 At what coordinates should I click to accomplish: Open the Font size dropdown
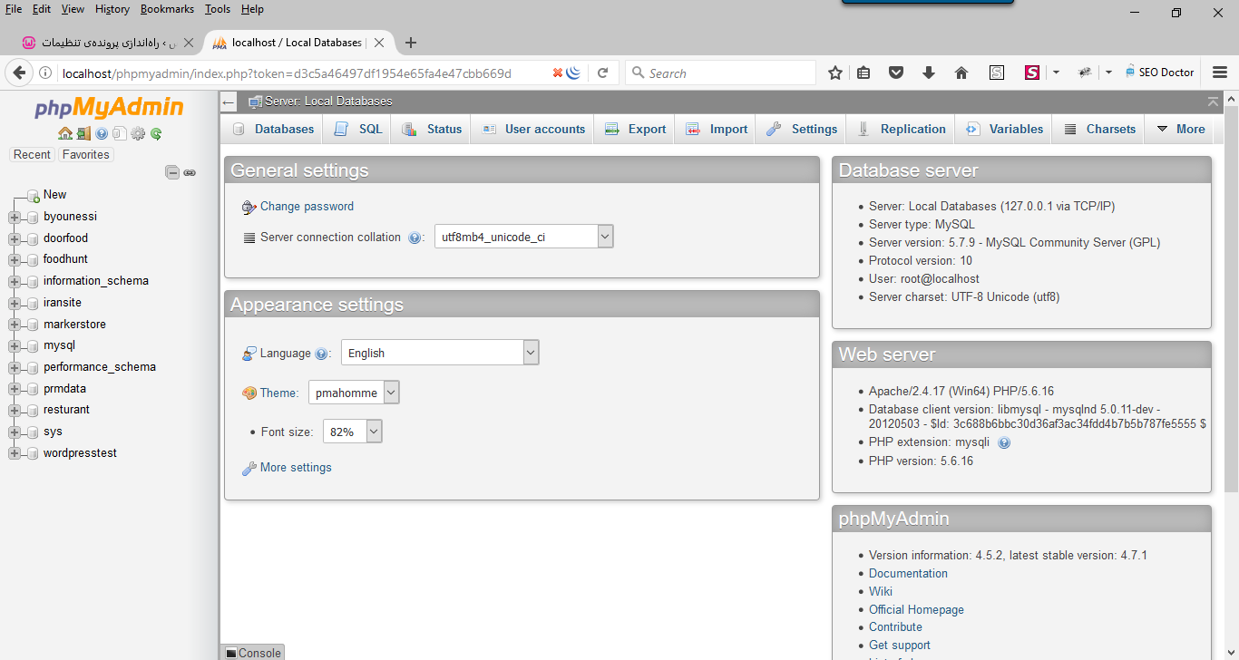coord(353,432)
